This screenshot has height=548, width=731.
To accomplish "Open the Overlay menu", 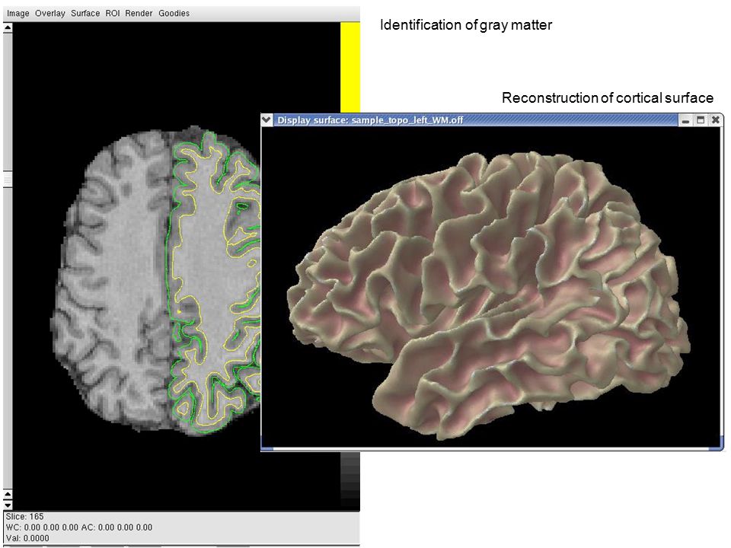I will (x=50, y=14).
